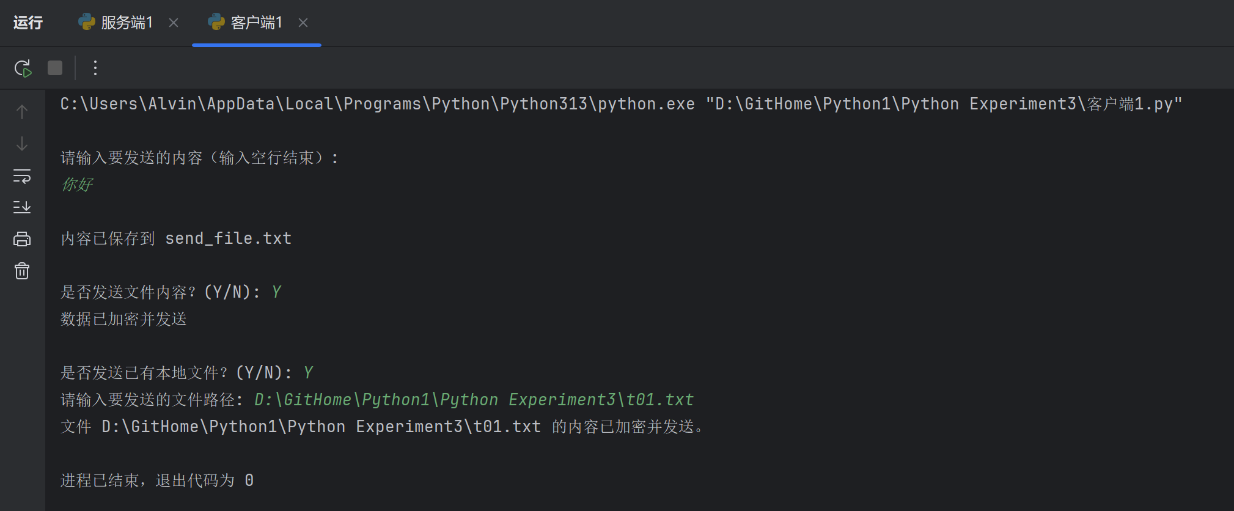
Task: Close the 客户端1 tab
Action: point(303,23)
